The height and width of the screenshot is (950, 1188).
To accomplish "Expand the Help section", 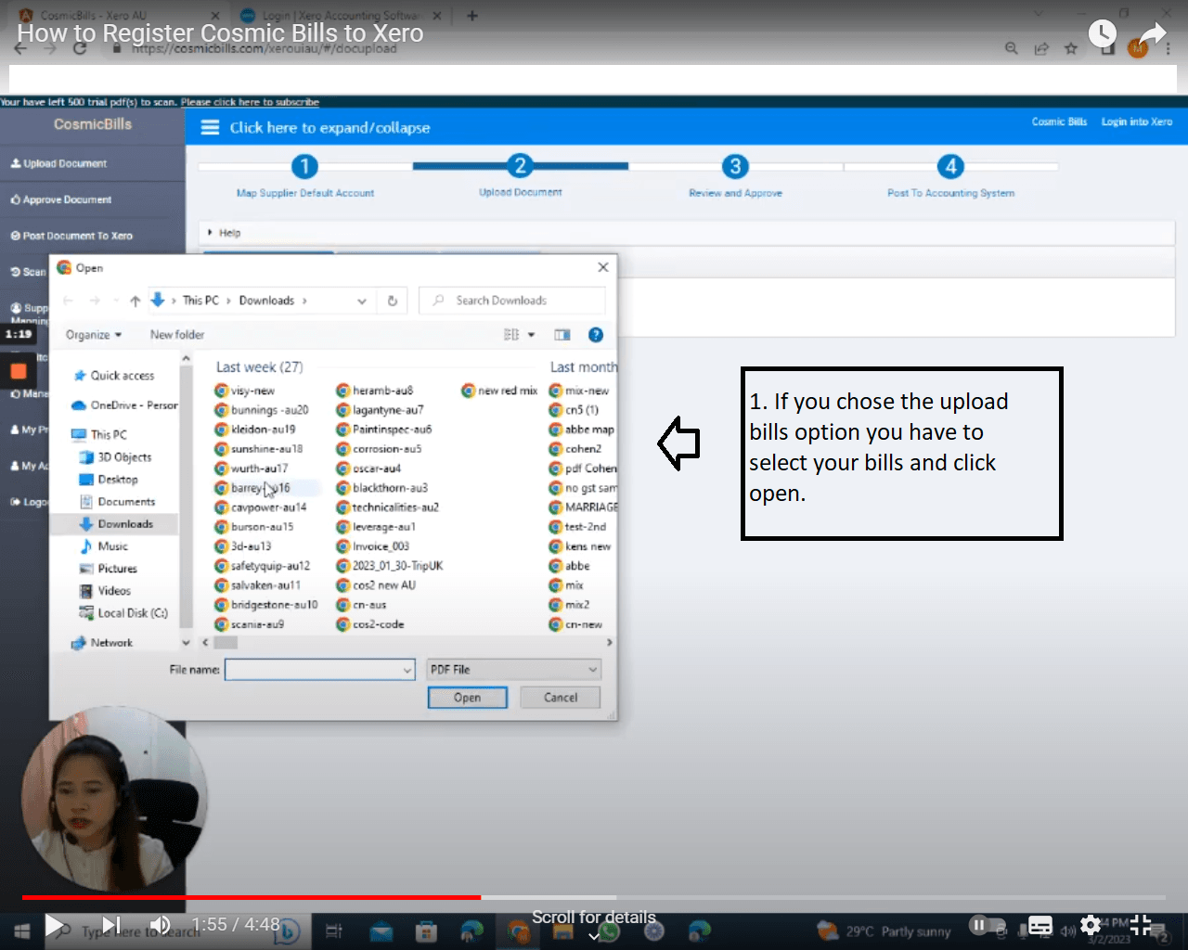I will pyautogui.click(x=225, y=233).
